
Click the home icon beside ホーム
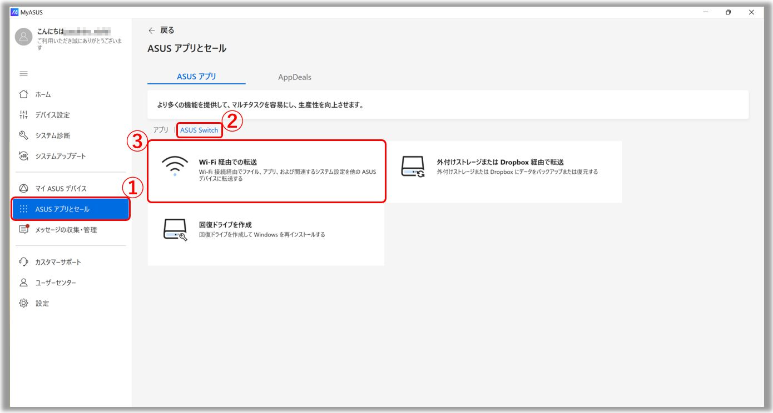23,94
